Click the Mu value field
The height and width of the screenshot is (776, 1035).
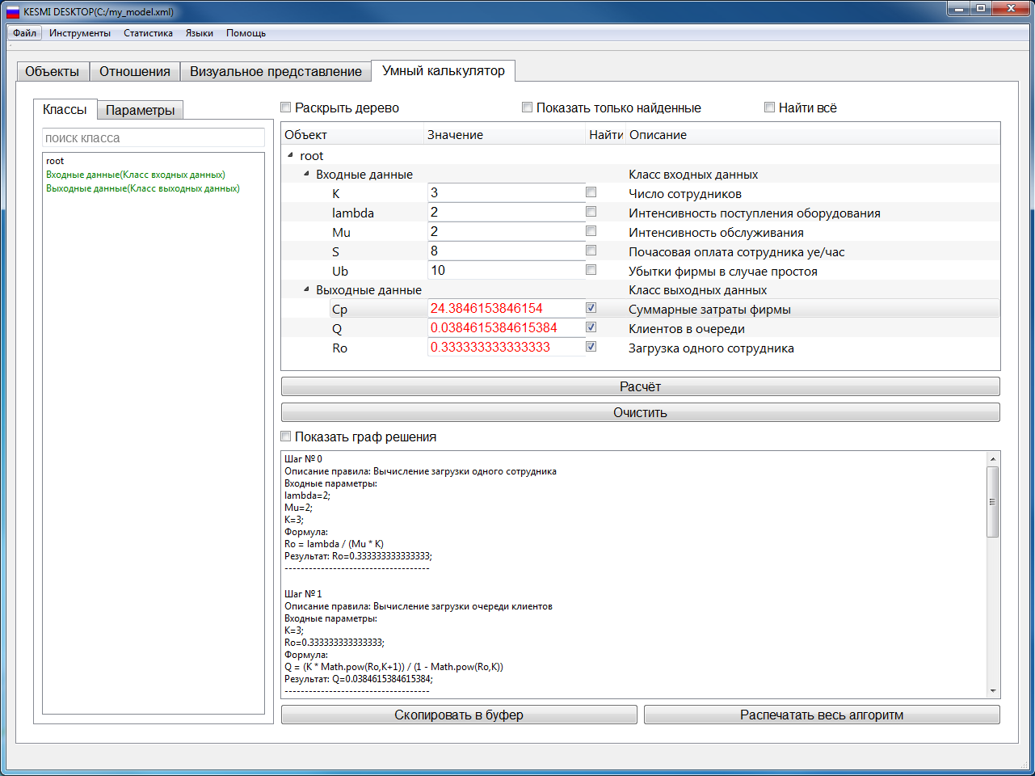point(506,231)
